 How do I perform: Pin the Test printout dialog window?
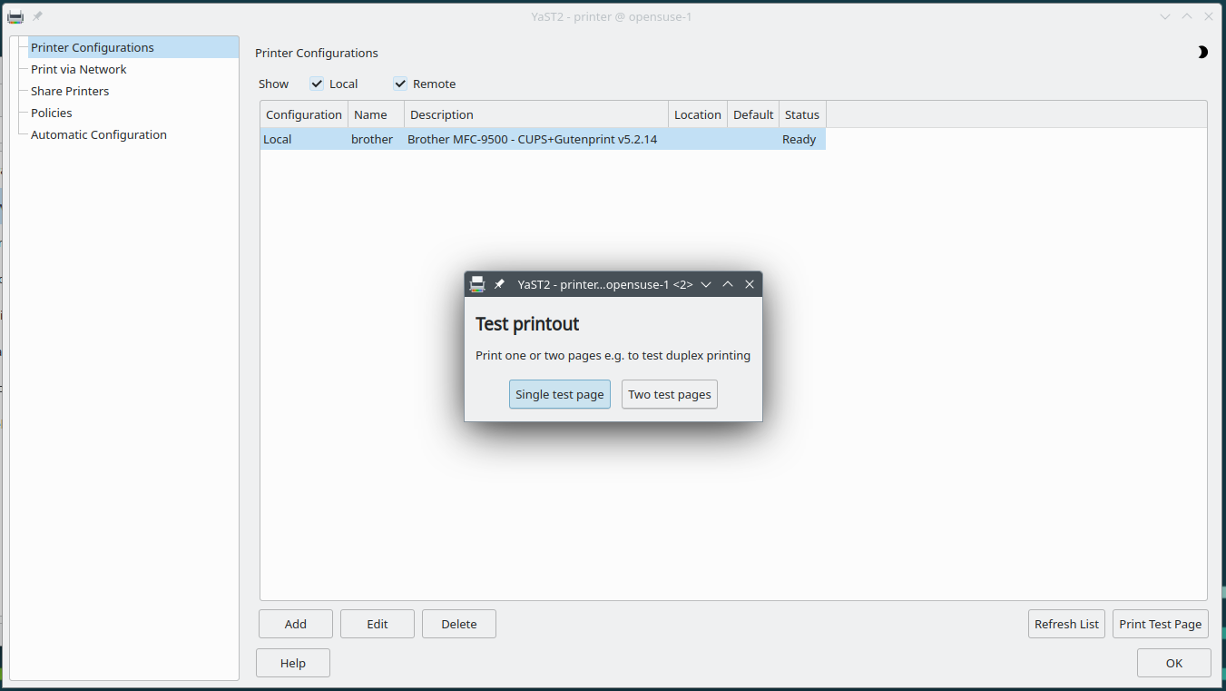click(499, 284)
